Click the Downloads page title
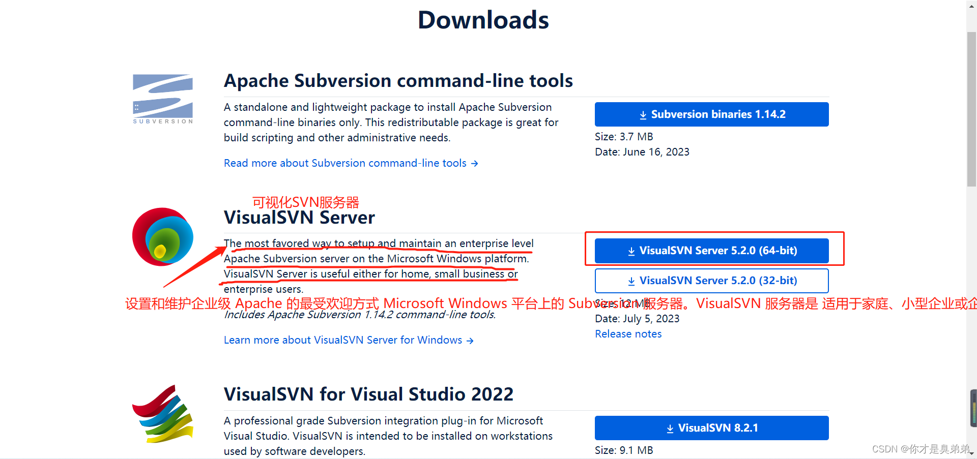The image size is (977, 459). click(x=483, y=20)
